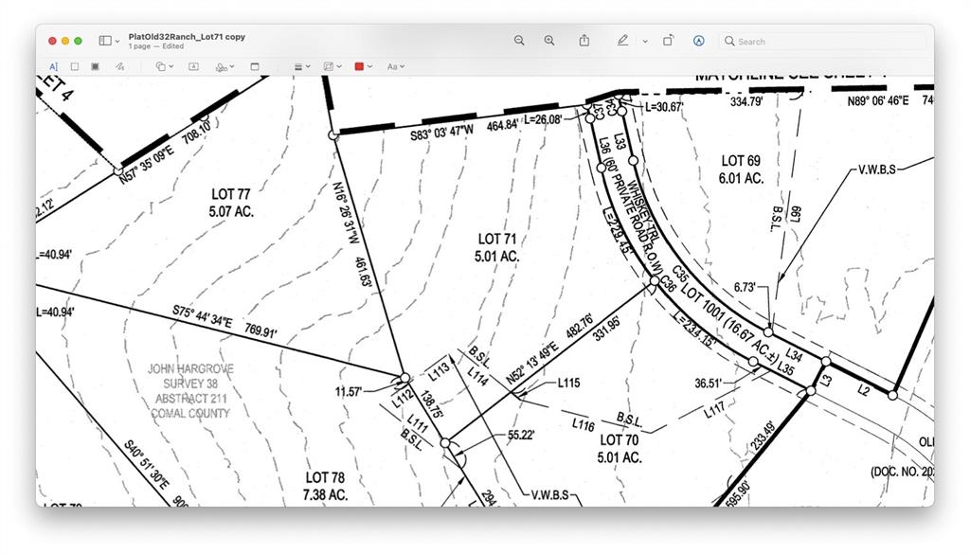
Task: Open the Border Color dropdown
Action: [331, 67]
